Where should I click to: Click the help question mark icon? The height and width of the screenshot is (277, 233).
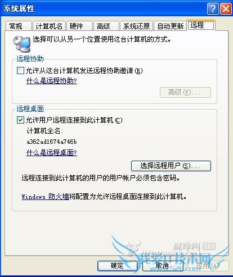pos(213,8)
